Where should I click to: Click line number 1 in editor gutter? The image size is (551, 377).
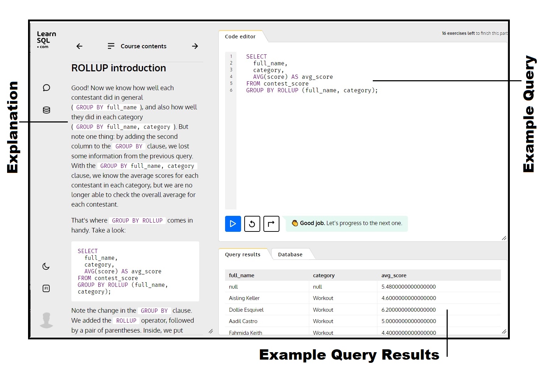[x=231, y=56]
